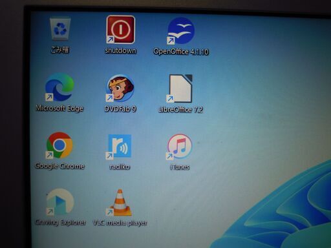Image resolution: width=331 pixels, height=248 pixels.
Task: Select the blue radiko icon image
Action: pos(119,146)
